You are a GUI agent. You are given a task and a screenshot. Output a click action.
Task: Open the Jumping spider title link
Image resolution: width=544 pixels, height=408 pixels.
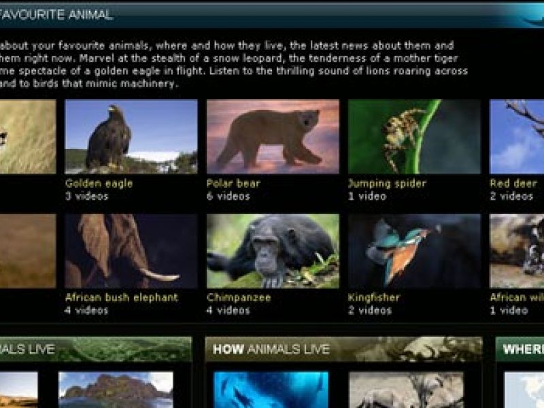387,184
